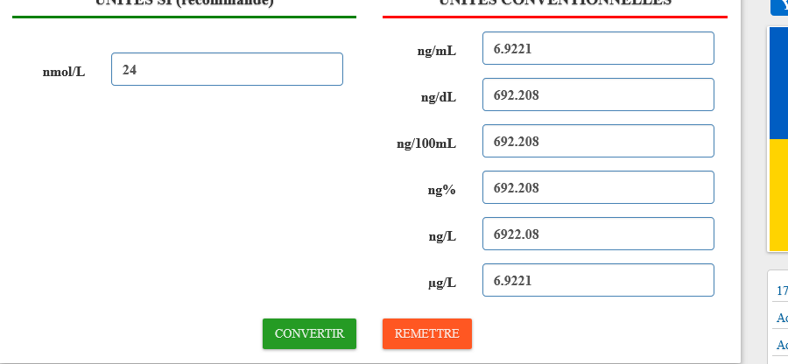
Task: Focus the µg/L input field
Action: 598,280
